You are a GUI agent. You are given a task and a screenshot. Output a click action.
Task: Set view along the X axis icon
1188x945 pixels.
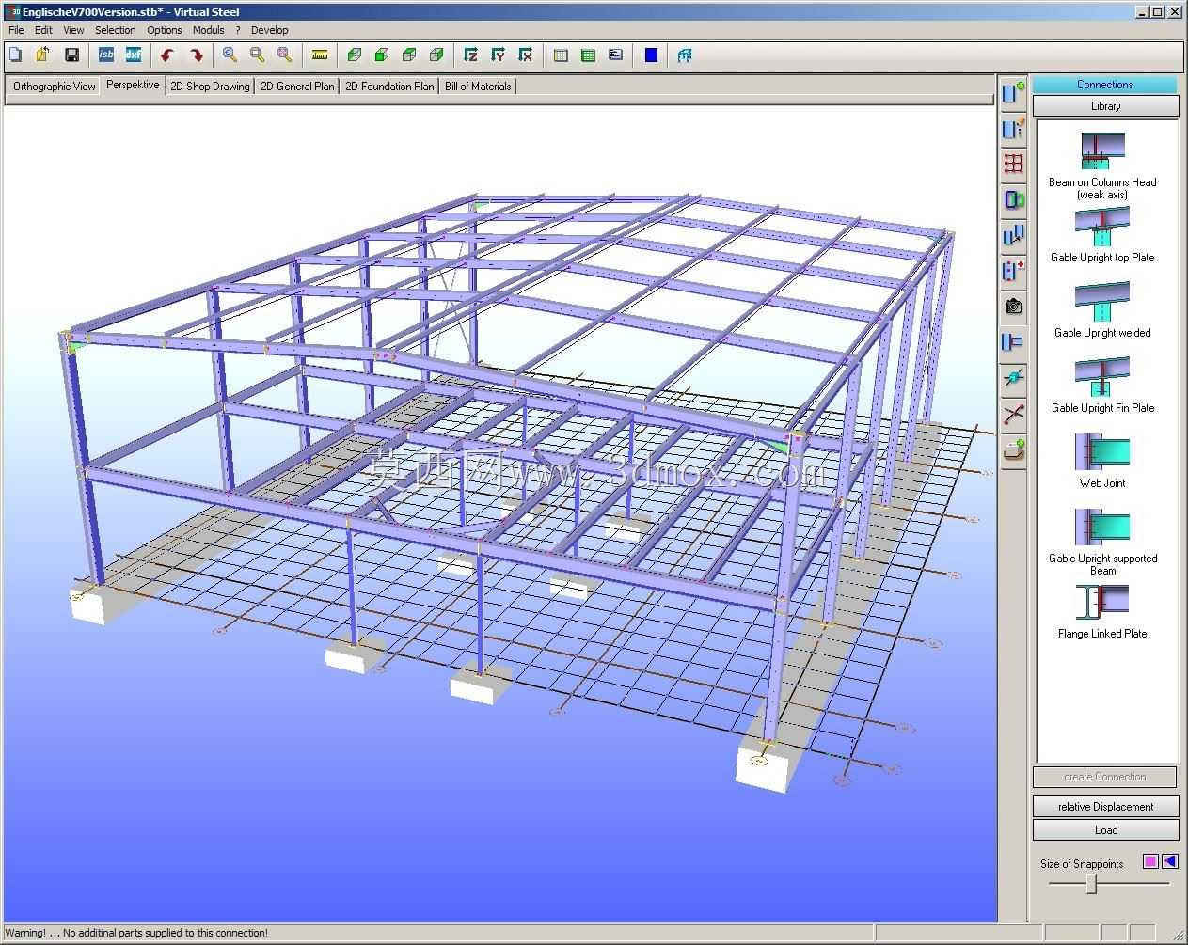click(x=526, y=55)
